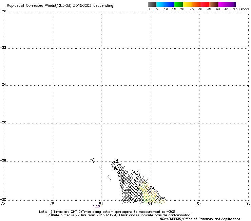Click the isolated wind barb on the -28 gridline

(92, 160)
